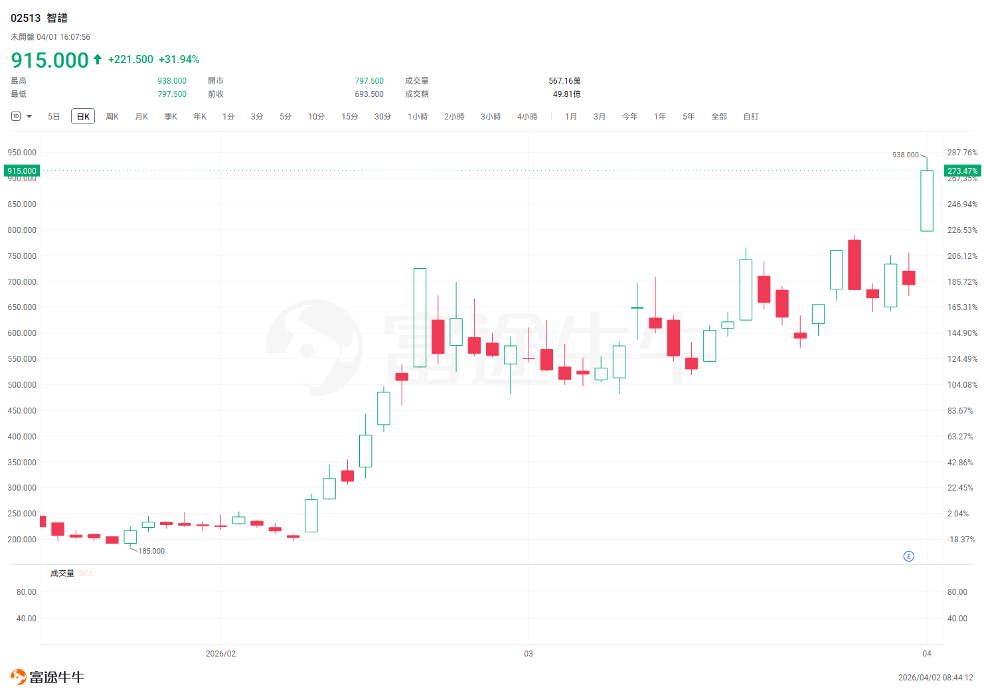The width and height of the screenshot is (984, 695).
Task: Switch to 月K monthly chart
Action: click(x=141, y=117)
